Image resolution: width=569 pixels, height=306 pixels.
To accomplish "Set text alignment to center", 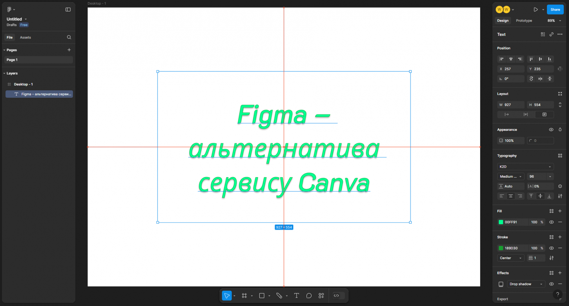I will [511, 196].
